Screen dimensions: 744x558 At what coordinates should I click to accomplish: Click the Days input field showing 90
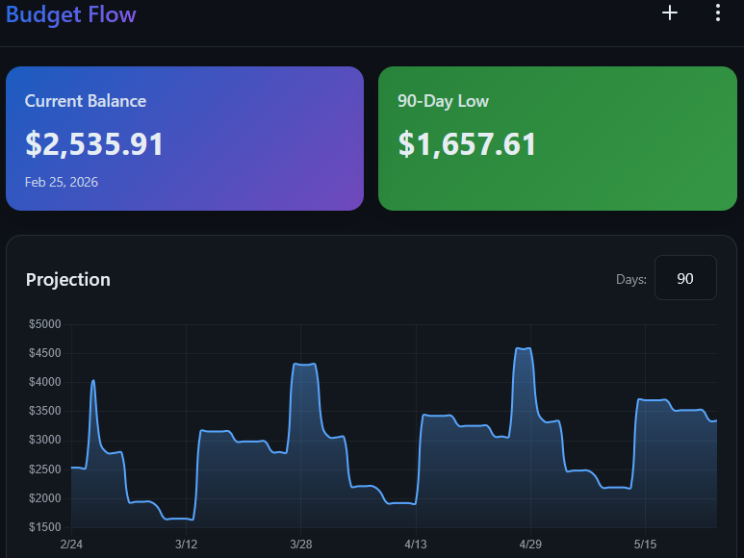tap(685, 278)
